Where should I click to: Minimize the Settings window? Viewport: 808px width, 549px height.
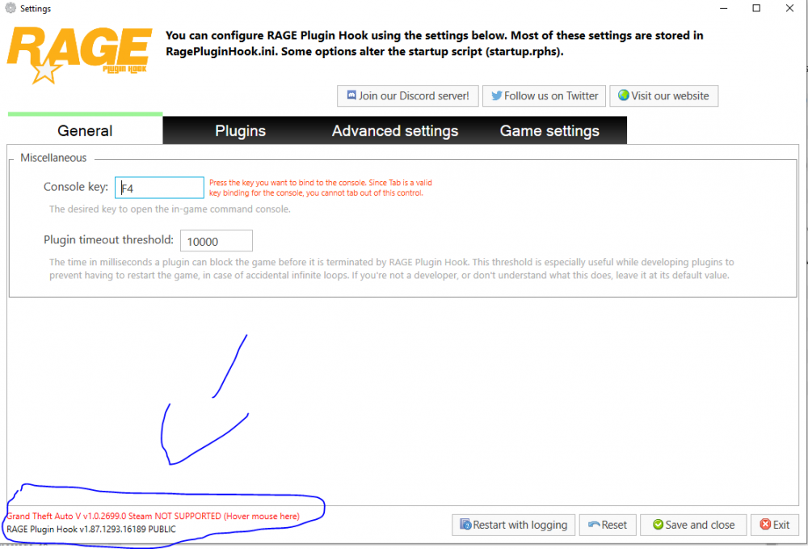click(723, 8)
